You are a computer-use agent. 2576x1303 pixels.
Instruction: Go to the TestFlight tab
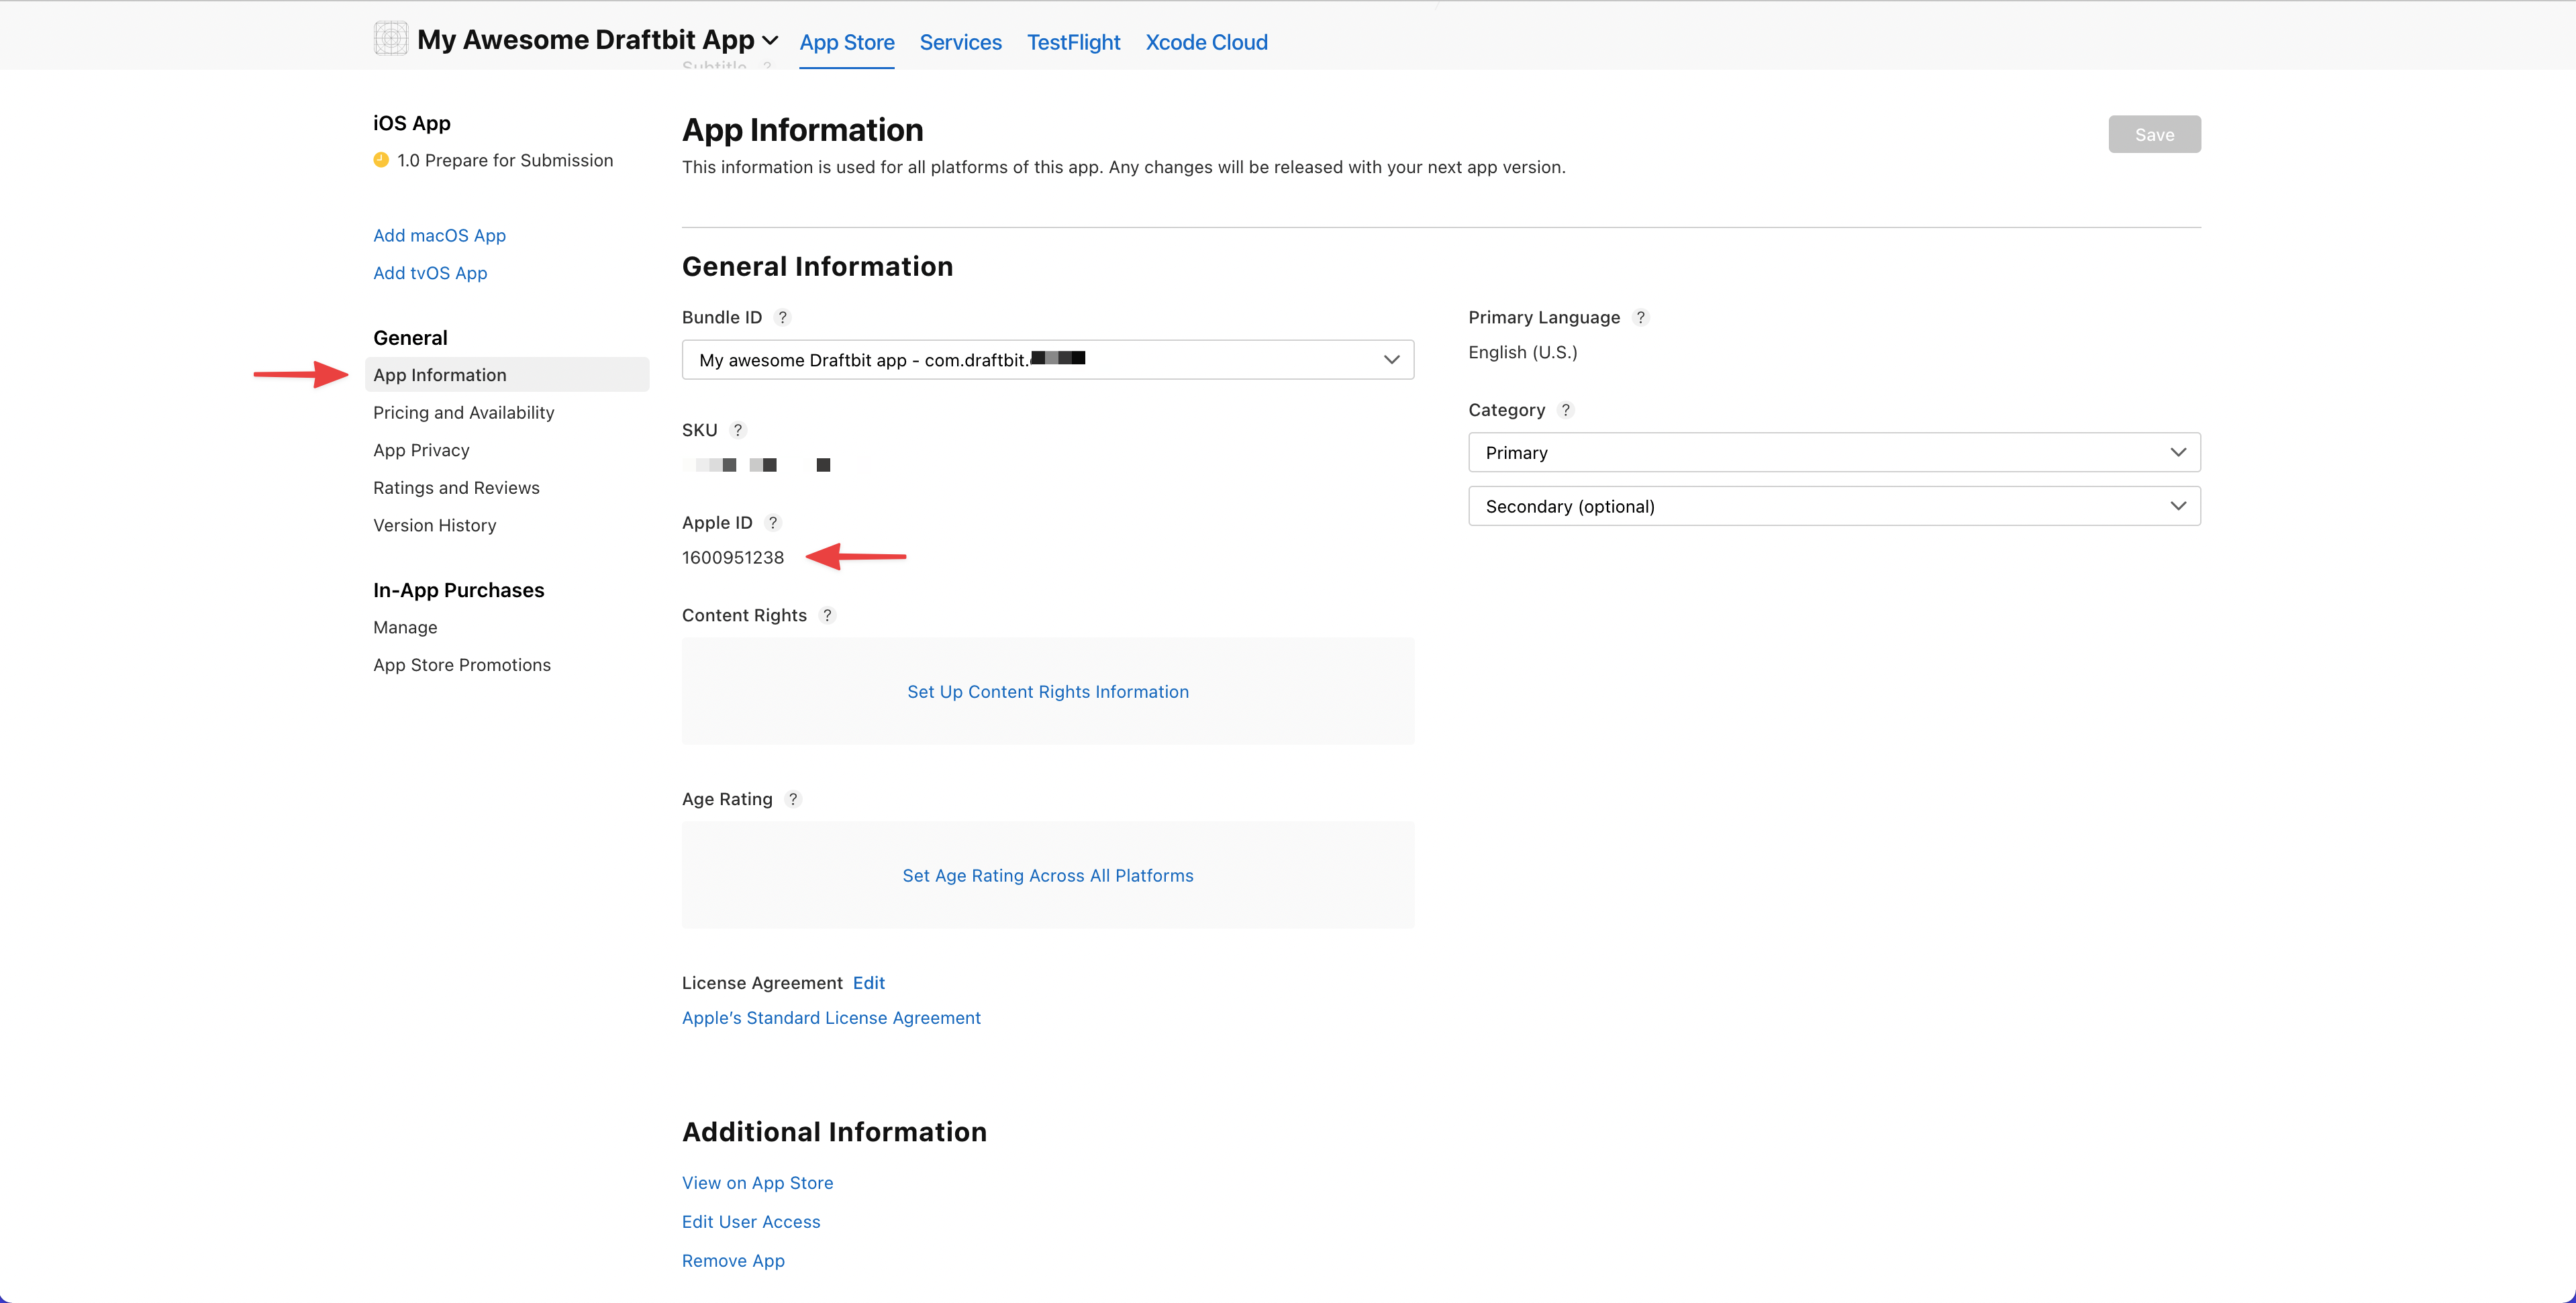(x=1073, y=42)
